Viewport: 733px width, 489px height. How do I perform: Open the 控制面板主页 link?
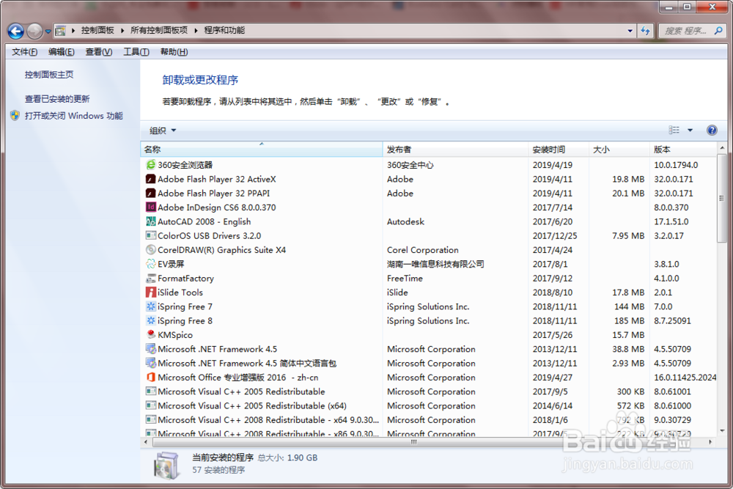49,75
